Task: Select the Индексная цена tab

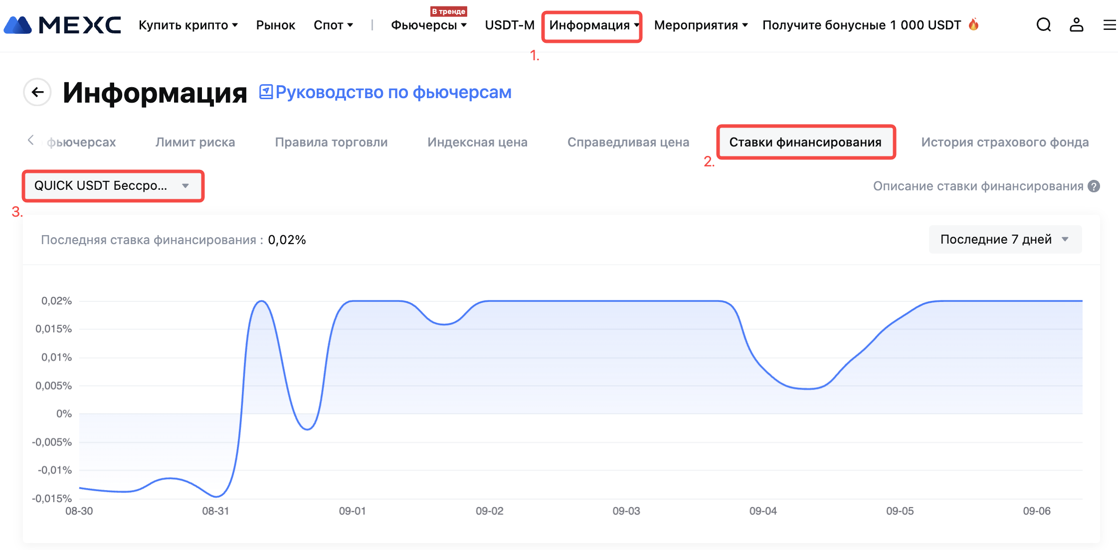Action: click(477, 142)
